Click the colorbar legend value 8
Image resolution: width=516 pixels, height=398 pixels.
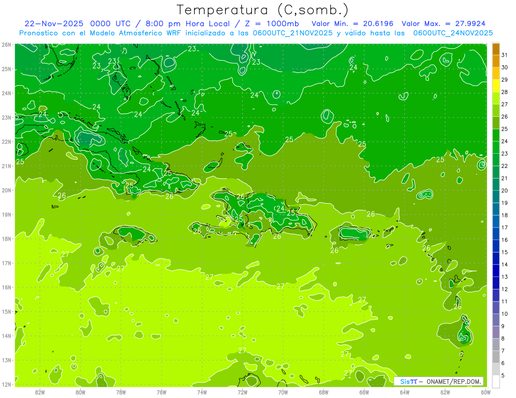(x=503, y=339)
